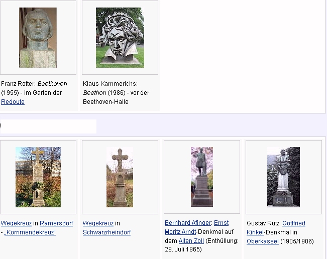Open the Franz Rotter Beethoven bust thumbnail

tap(38, 38)
